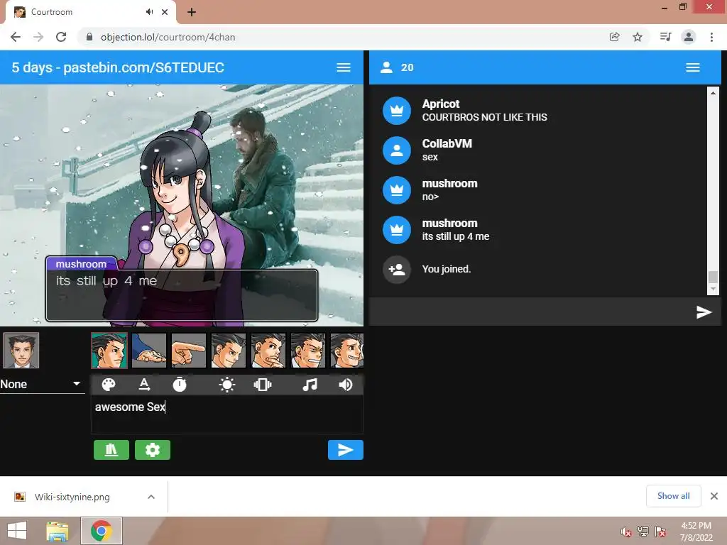This screenshot has height=545, width=727.
Task: View site lock information
Action: [x=89, y=37]
